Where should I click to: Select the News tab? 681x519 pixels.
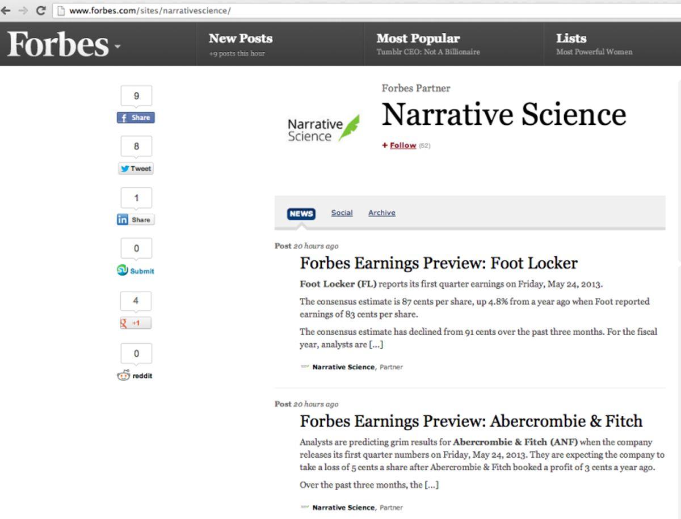click(x=301, y=213)
